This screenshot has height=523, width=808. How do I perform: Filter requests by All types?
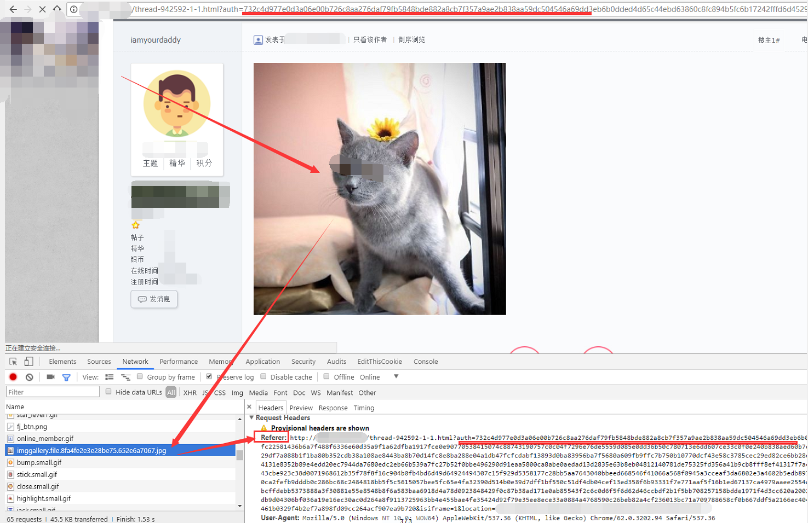[x=171, y=392]
